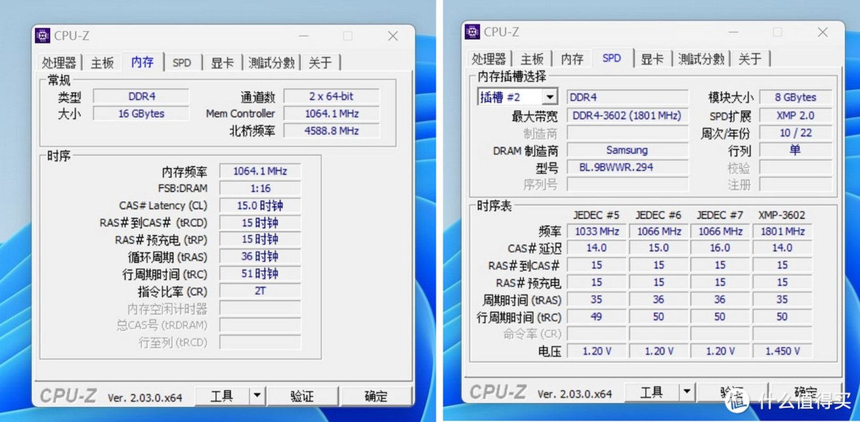Click the XMP 2.0 SPD extension value
860x422 pixels.
pyautogui.click(x=795, y=116)
